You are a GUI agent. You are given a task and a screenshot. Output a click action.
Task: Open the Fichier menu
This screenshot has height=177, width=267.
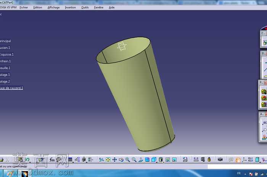coord(24,8)
